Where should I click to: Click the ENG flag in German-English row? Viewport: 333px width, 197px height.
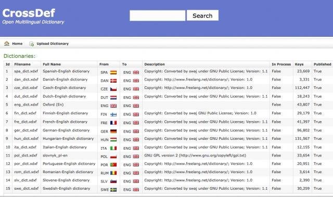coord(136,132)
